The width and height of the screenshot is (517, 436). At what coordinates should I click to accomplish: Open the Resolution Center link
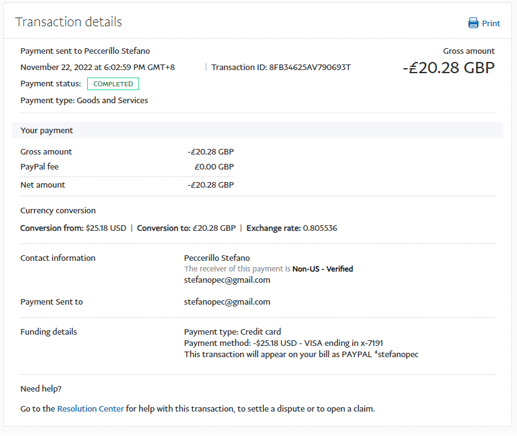pyautogui.click(x=90, y=408)
